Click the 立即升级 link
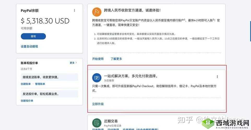The width and height of the screenshot is (251, 130). pyautogui.click(x=98, y=104)
